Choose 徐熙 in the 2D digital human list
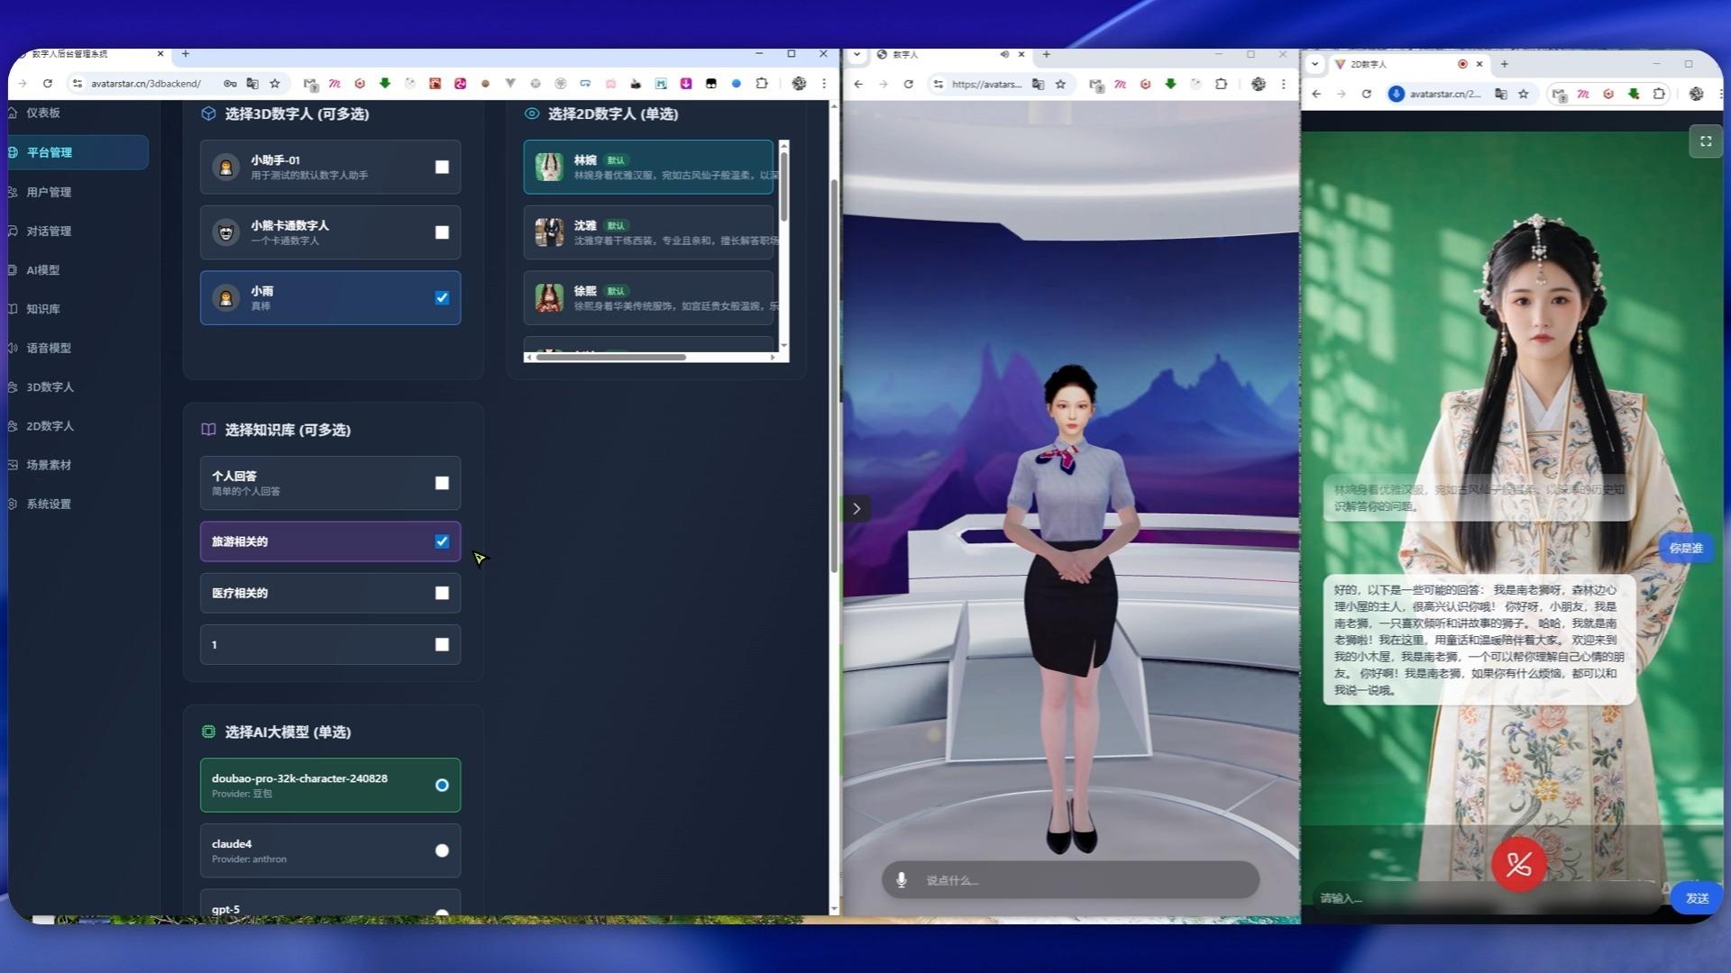This screenshot has width=1731, height=973. click(648, 297)
